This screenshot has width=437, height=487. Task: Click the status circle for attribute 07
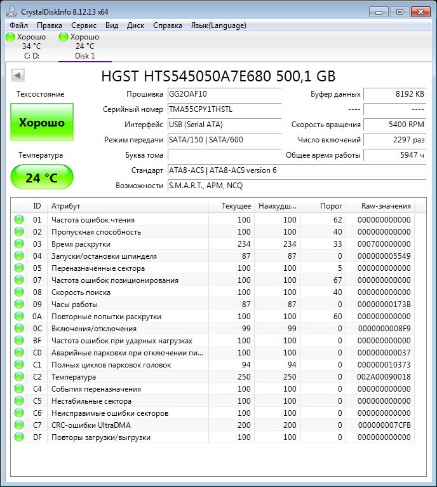(x=19, y=280)
